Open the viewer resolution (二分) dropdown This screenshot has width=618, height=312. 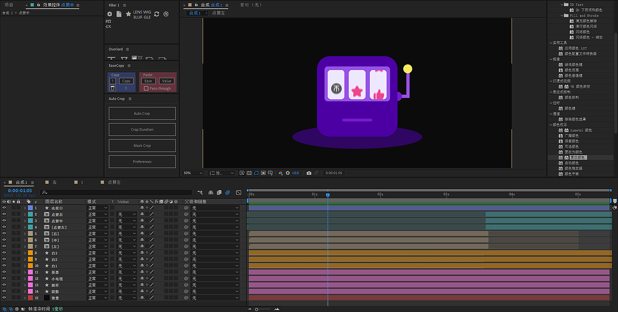click(221, 173)
